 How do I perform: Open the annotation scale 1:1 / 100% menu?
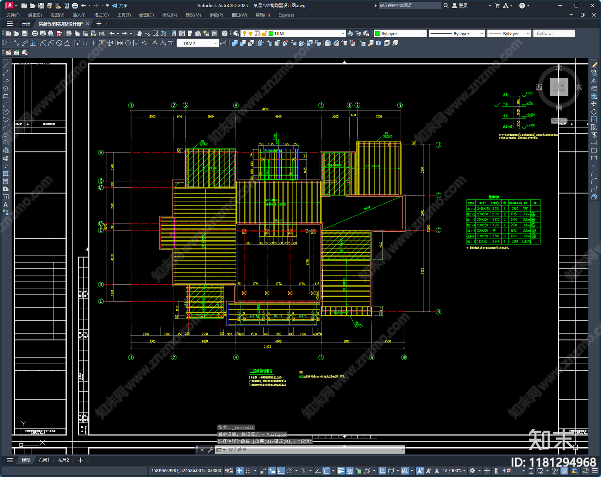point(454,471)
